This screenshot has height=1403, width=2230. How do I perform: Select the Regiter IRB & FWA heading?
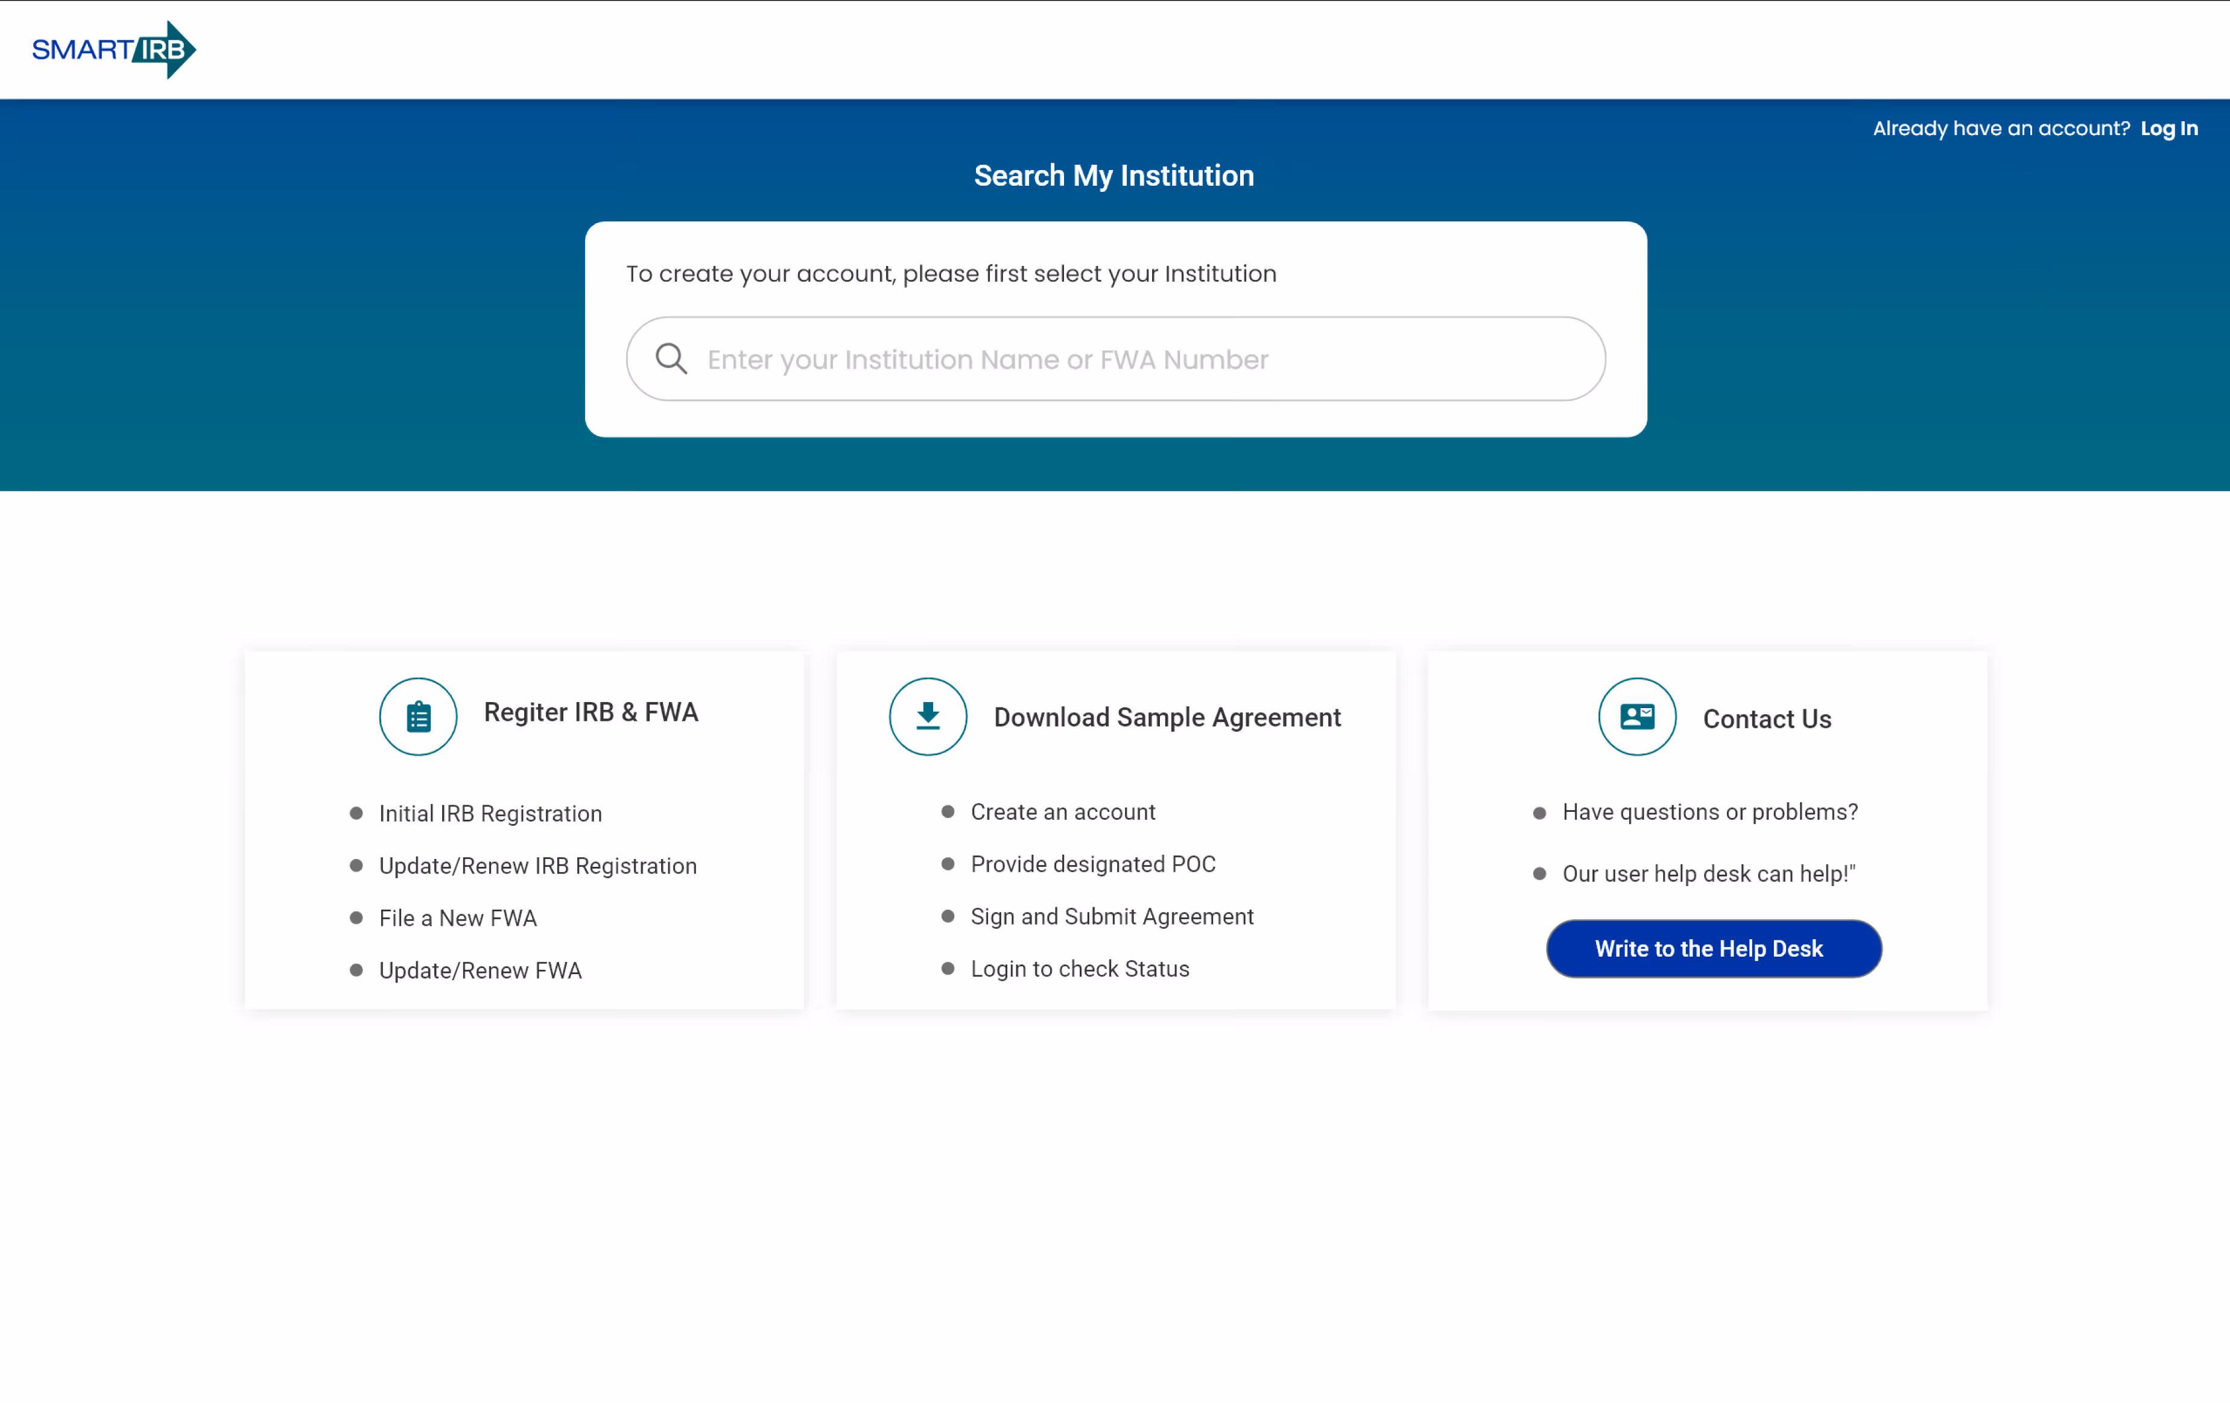click(x=591, y=712)
